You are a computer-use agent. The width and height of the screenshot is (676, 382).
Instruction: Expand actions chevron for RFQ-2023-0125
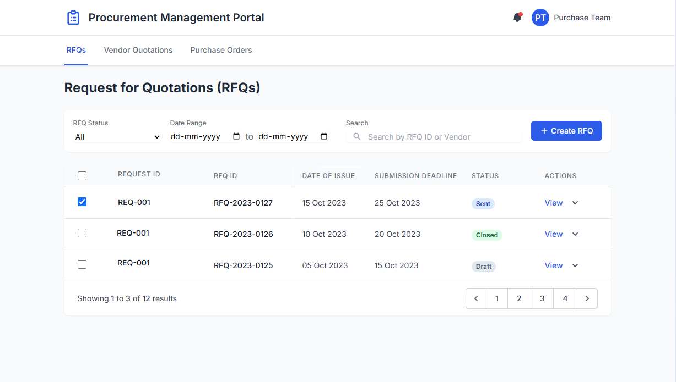click(x=575, y=265)
